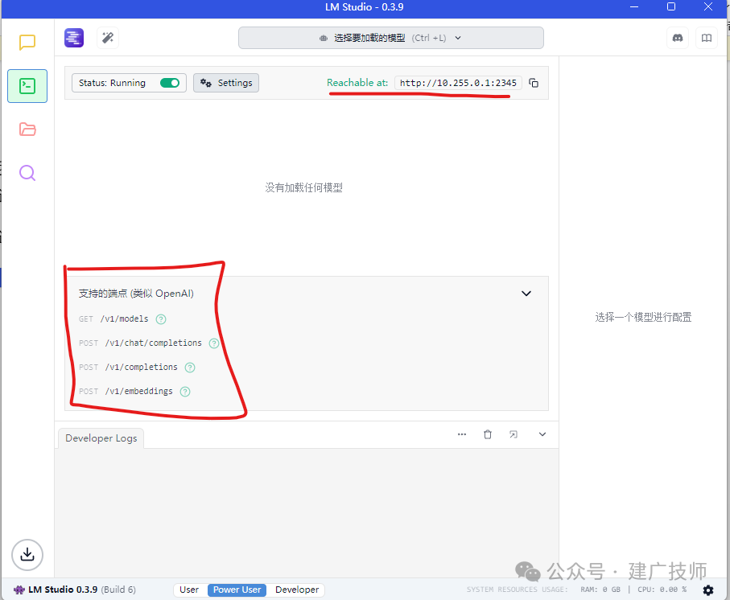730x600 pixels.
Task: Minimize the LM Studio window
Action: 634,6
